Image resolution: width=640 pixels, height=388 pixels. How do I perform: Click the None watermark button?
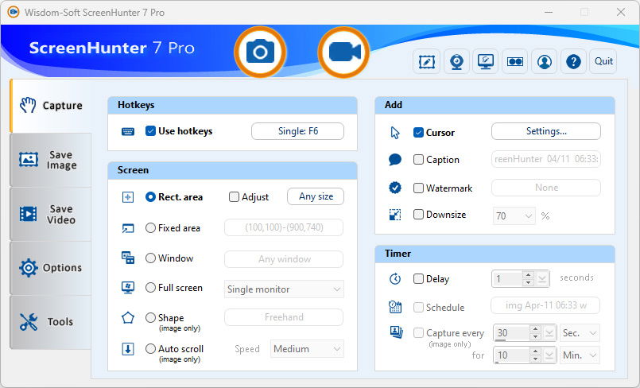click(546, 188)
